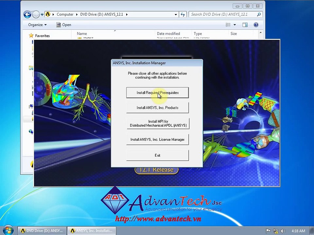314x235 pixels.
Task: Select Computer in address breadcrumb
Action: [65, 14]
